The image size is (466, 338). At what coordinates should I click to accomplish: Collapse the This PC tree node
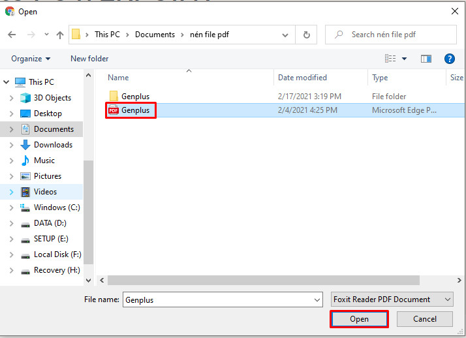tap(7, 82)
